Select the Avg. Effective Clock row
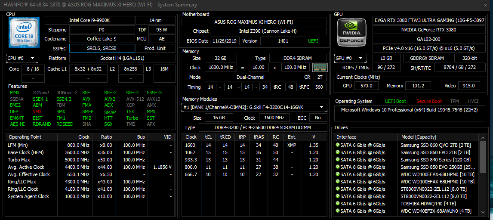 coord(90,174)
